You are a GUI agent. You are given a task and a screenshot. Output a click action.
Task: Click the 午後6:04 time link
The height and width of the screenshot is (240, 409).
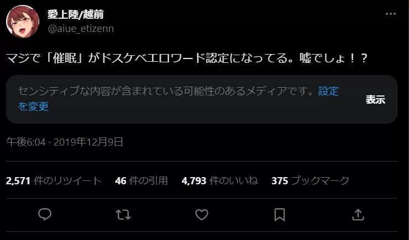tap(26, 142)
